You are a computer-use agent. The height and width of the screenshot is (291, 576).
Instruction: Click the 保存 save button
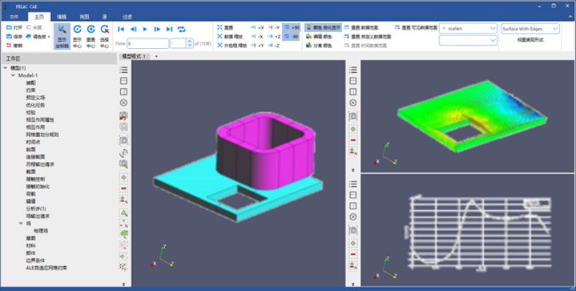(x=15, y=36)
